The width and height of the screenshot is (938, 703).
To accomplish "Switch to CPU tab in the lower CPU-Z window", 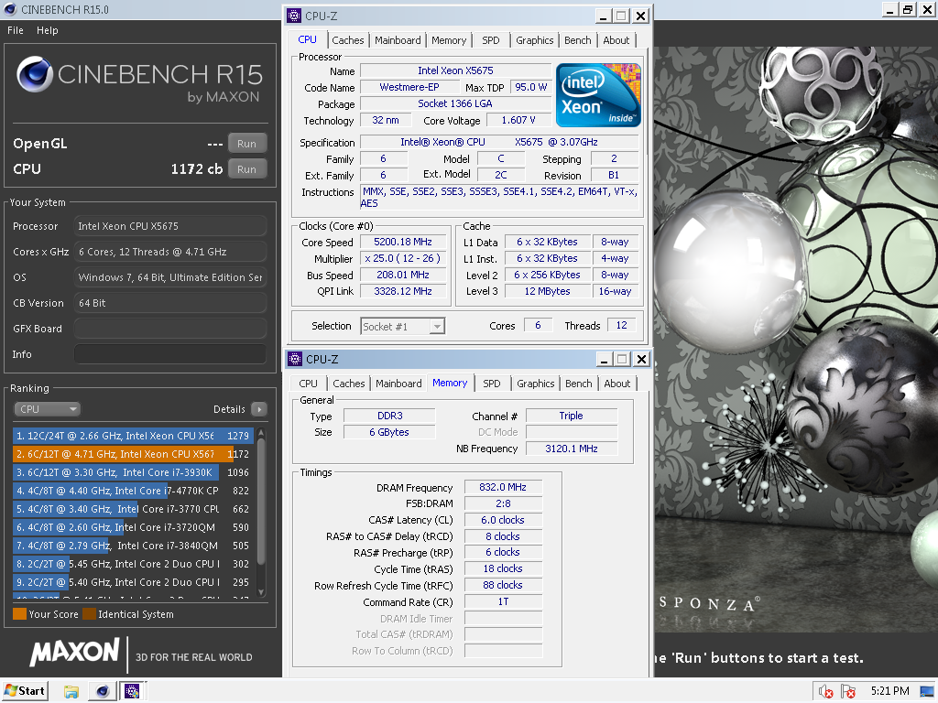I will click(308, 384).
